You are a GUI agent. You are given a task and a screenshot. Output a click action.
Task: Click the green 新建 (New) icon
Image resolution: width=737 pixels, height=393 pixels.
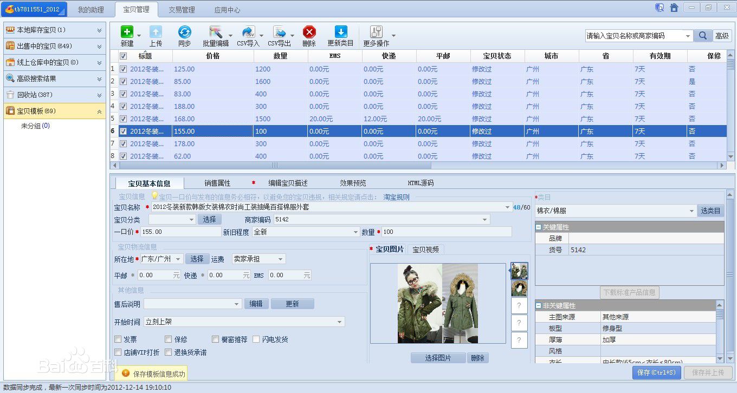[x=127, y=32]
